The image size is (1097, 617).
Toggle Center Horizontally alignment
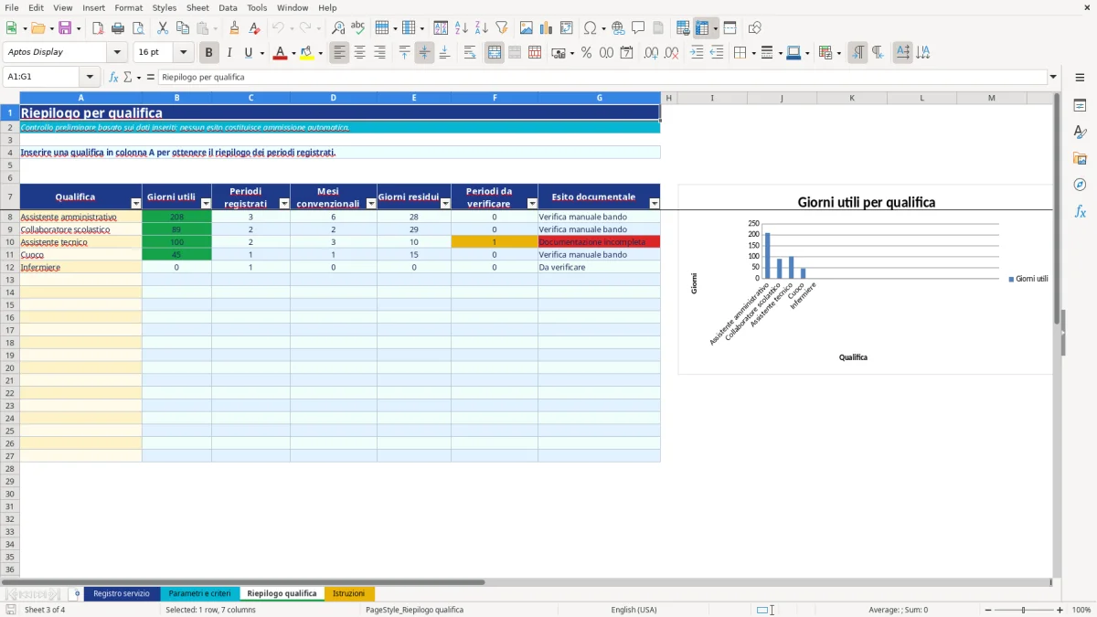(x=359, y=53)
